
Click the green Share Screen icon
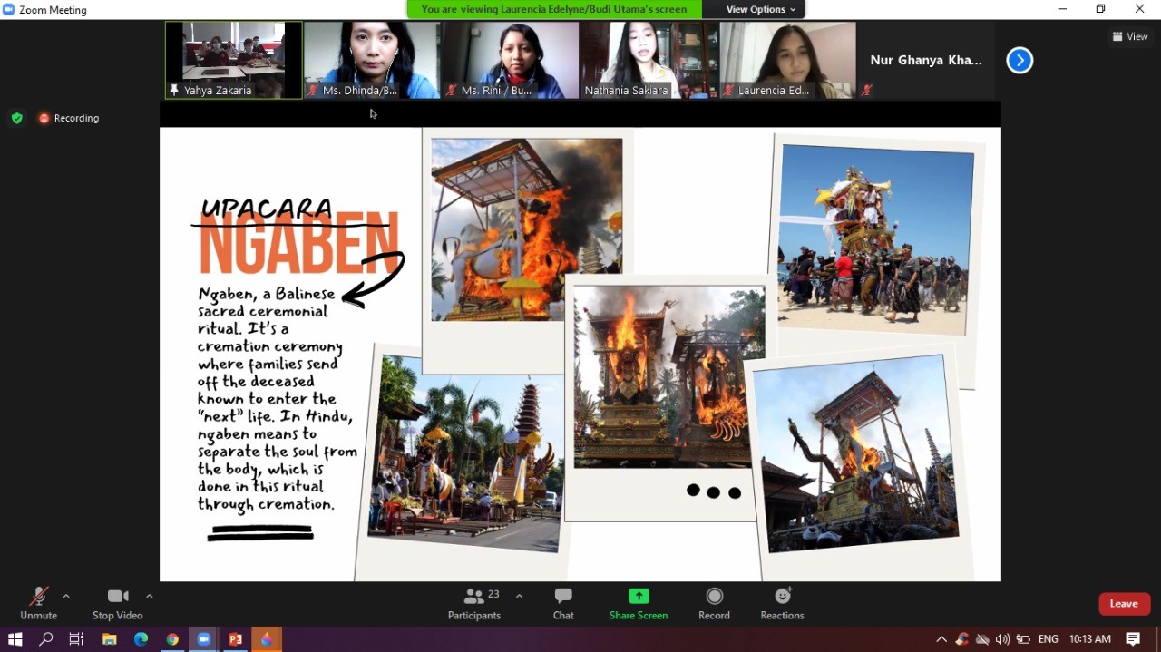point(639,596)
